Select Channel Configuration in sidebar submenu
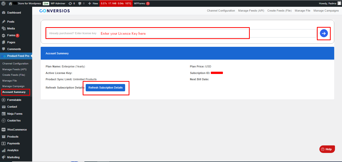The image size is (342, 162). click(x=15, y=64)
